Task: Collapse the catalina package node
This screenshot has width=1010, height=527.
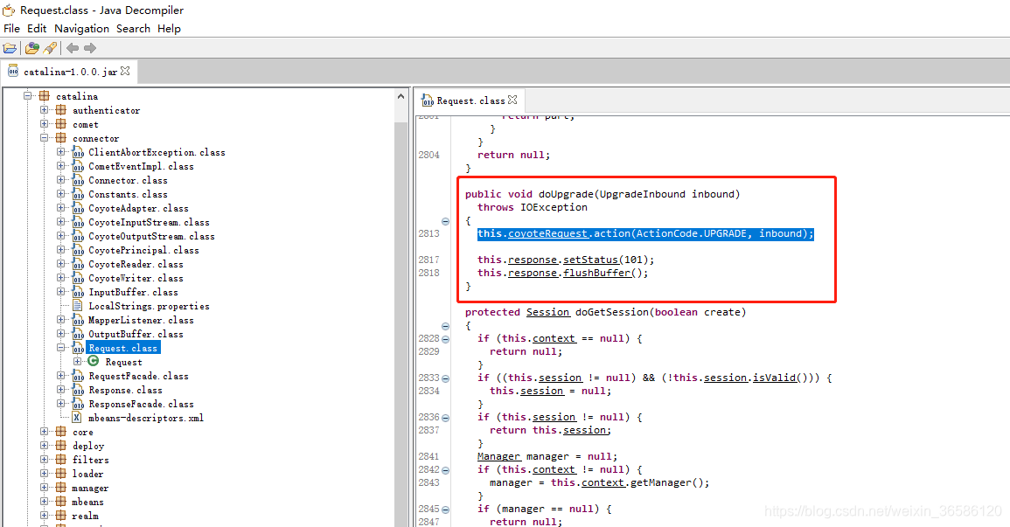Action: (x=28, y=96)
